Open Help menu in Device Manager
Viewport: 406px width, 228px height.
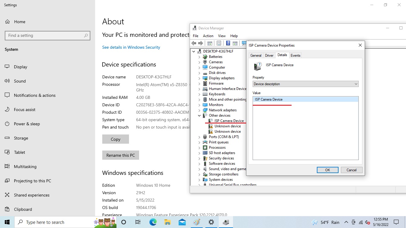click(x=234, y=36)
